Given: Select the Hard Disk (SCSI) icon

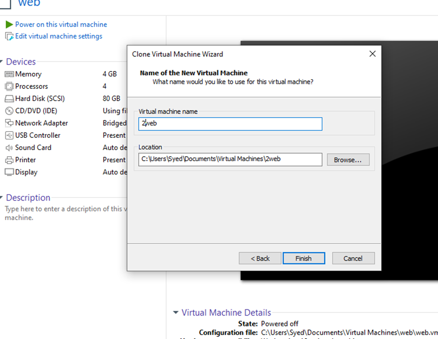Looking at the screenshot, I should 9,99.
